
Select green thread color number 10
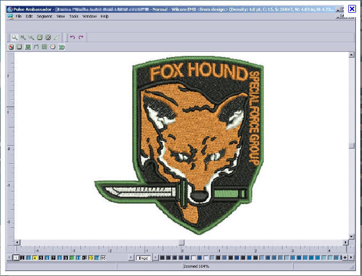click(72, 258)
